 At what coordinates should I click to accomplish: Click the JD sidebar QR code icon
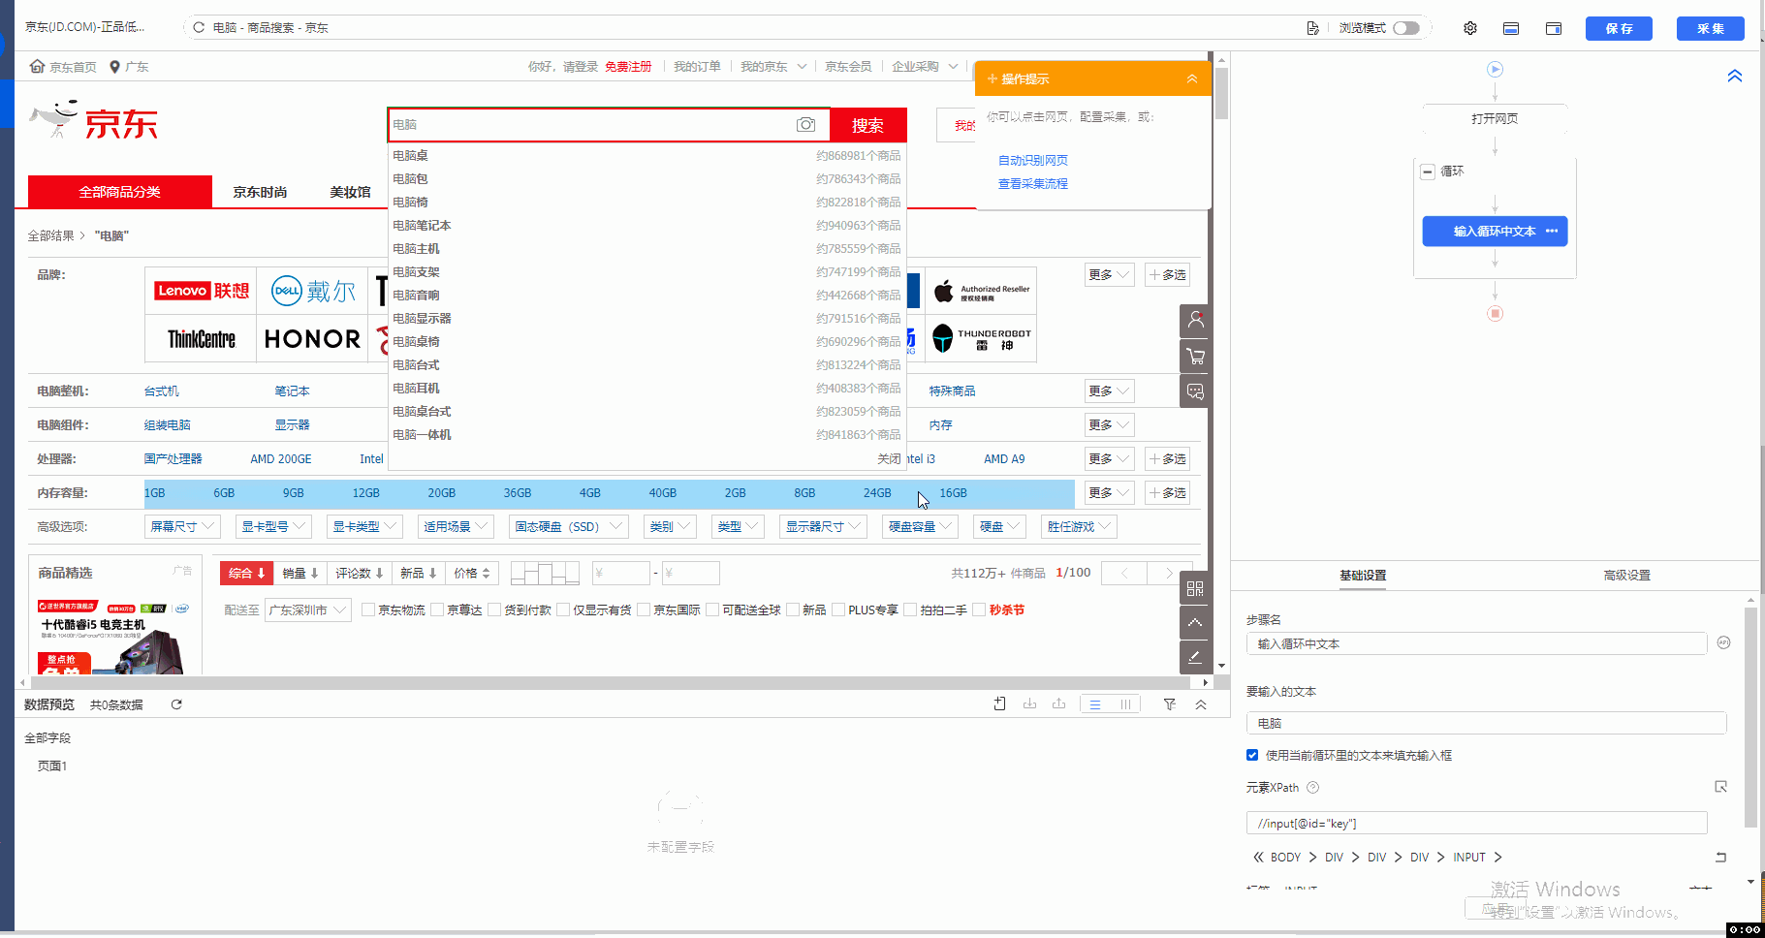1195,588
